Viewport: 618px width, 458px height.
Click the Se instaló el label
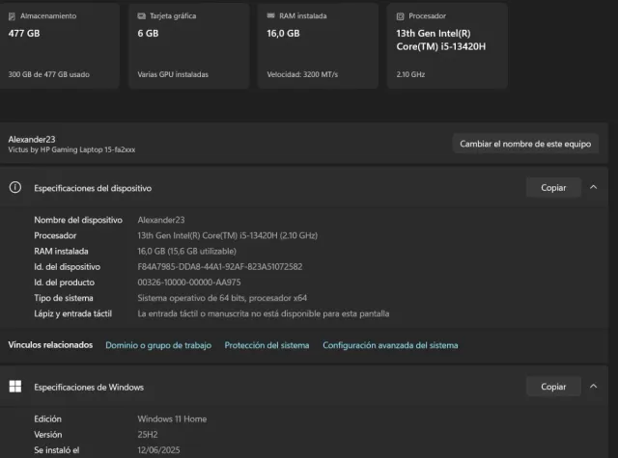(x=57, y=450)
